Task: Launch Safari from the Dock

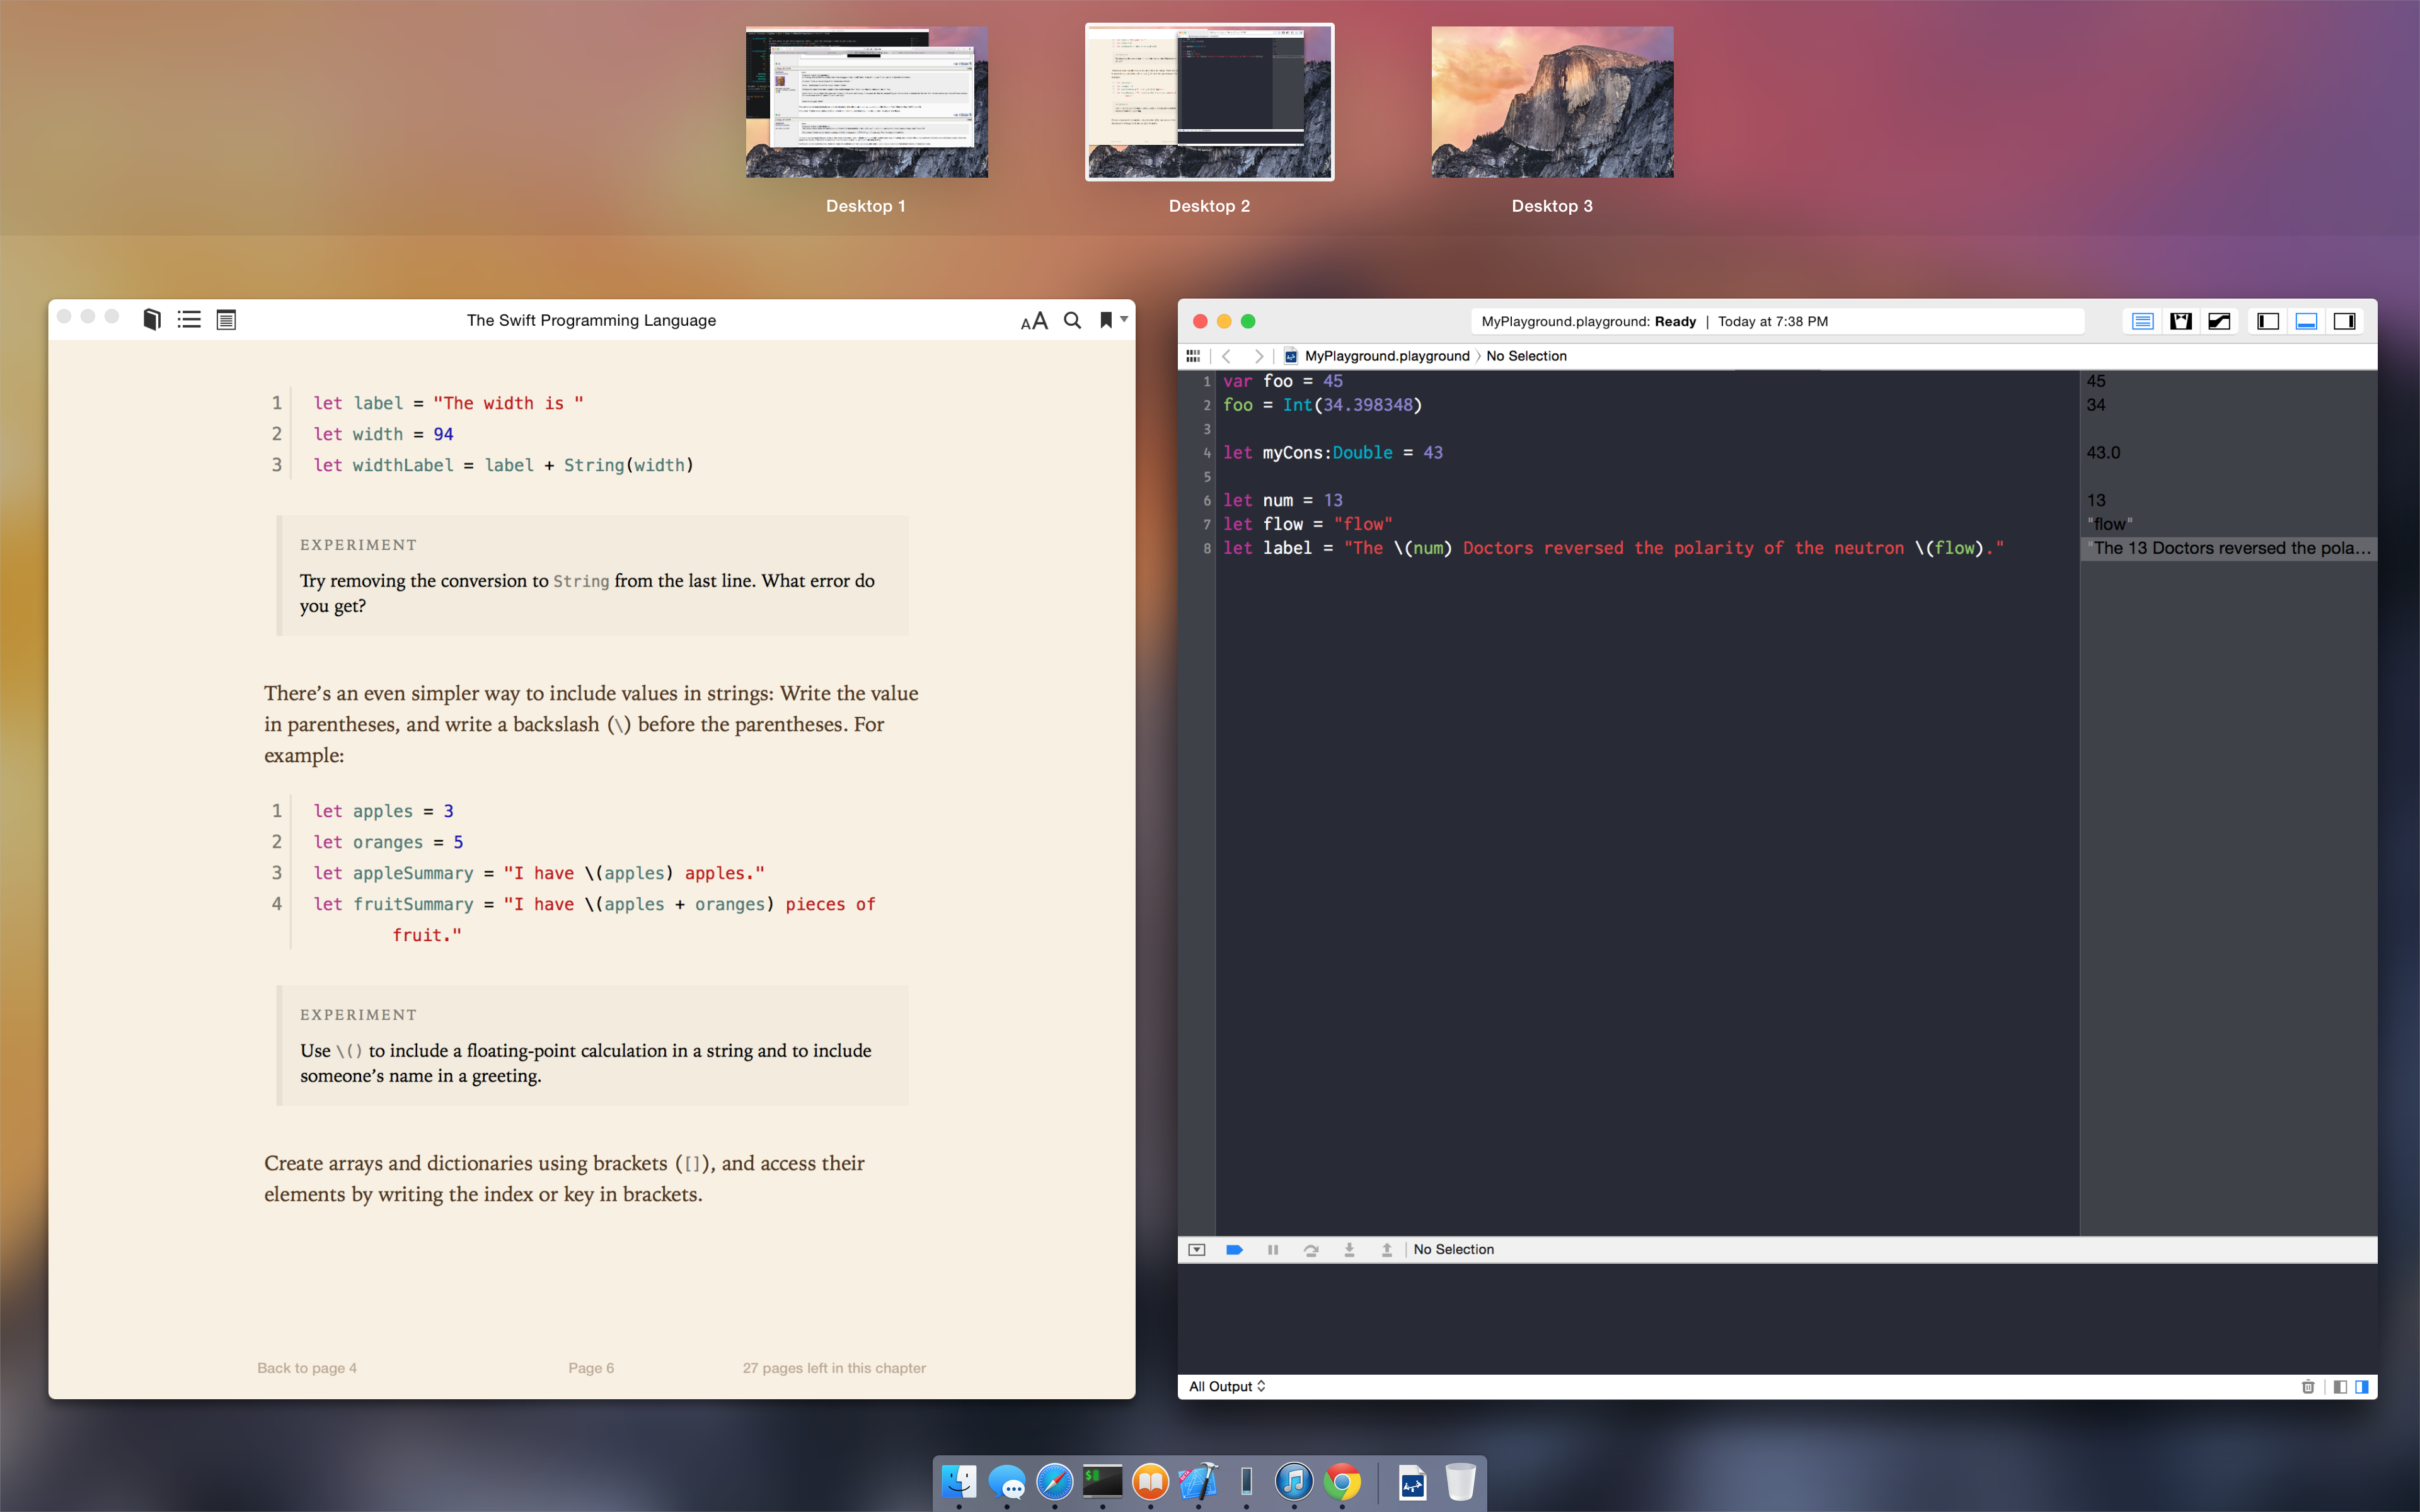Action: 1055,1481
